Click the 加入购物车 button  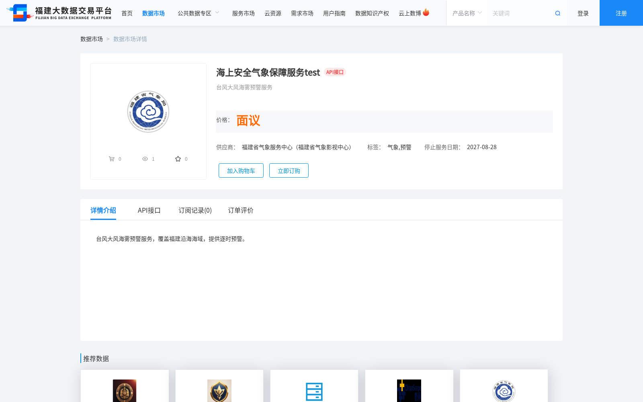[x=241, y=170]
